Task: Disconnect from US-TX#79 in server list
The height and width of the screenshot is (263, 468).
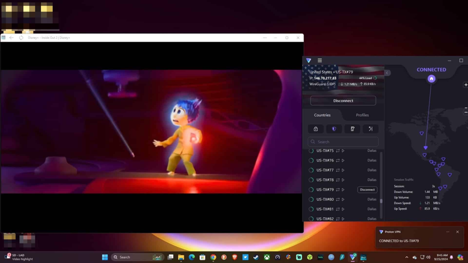Action: click(367, 189)
